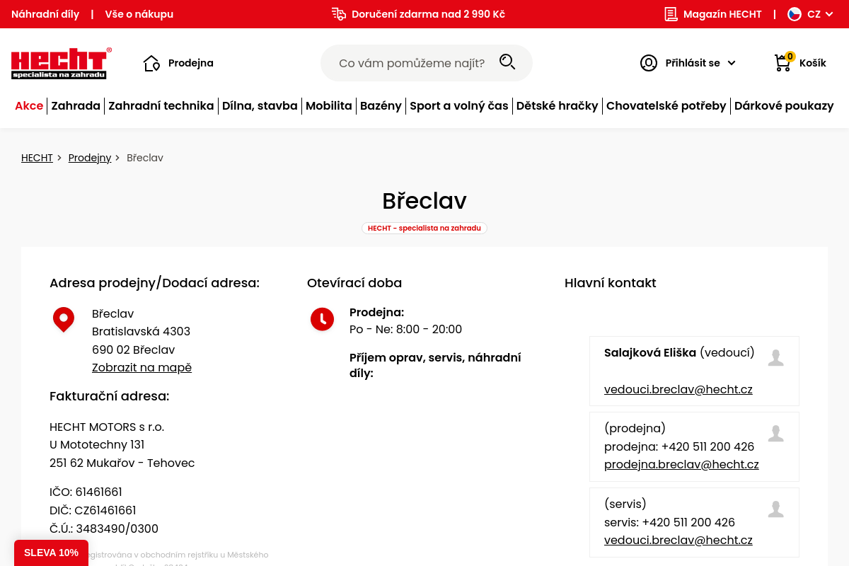Click Fakturační adresa heading

[110, 396]
